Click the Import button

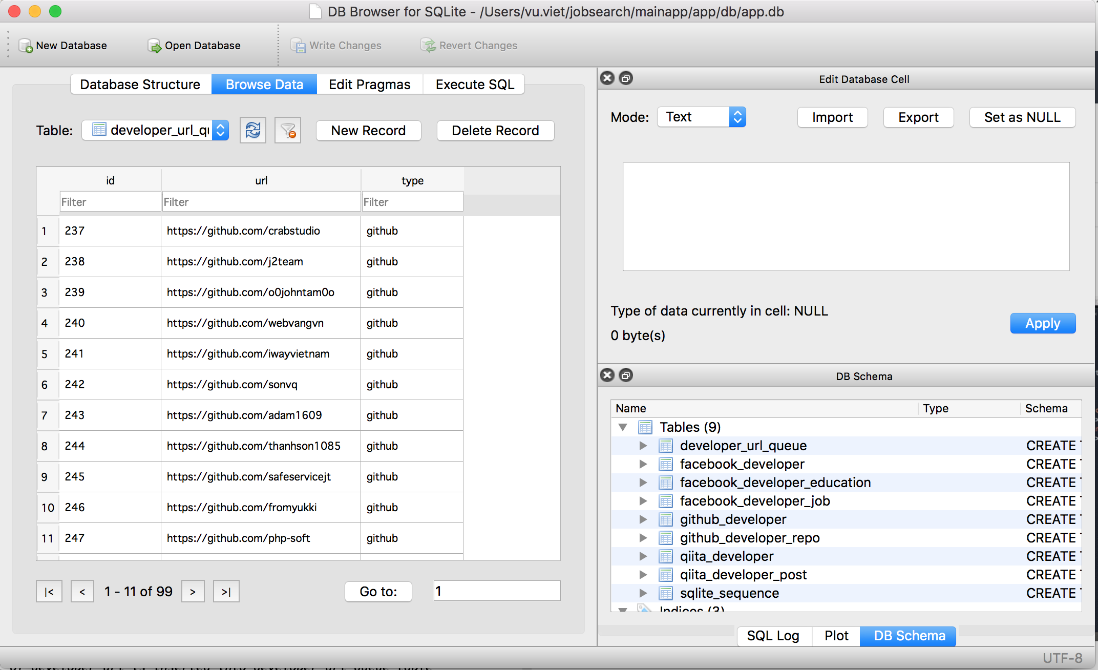point(832,117)
